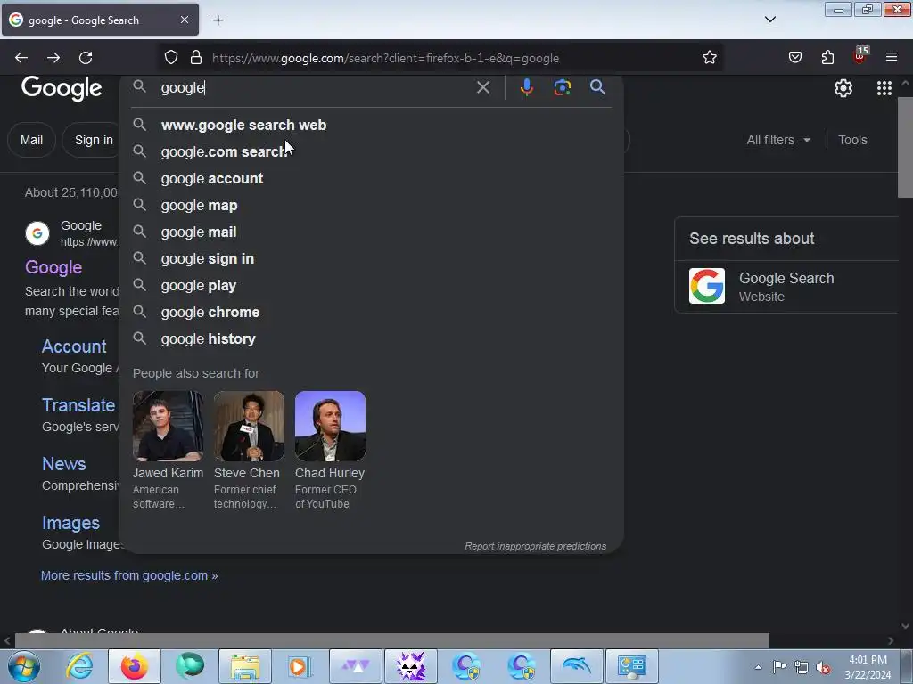Open Google quick settings gear
Image resolution: width=913 pixels, height=684 pixels.
click(843, 88)
